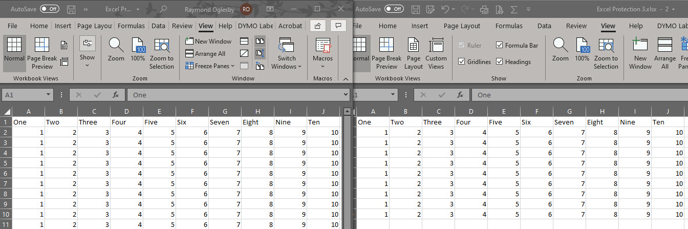
Task: Toggle AutoSave switch in right window
Action: (x=394, y=9)
